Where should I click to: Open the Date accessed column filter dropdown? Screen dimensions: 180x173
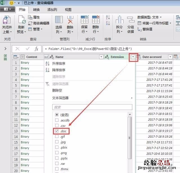coord(170,57)
